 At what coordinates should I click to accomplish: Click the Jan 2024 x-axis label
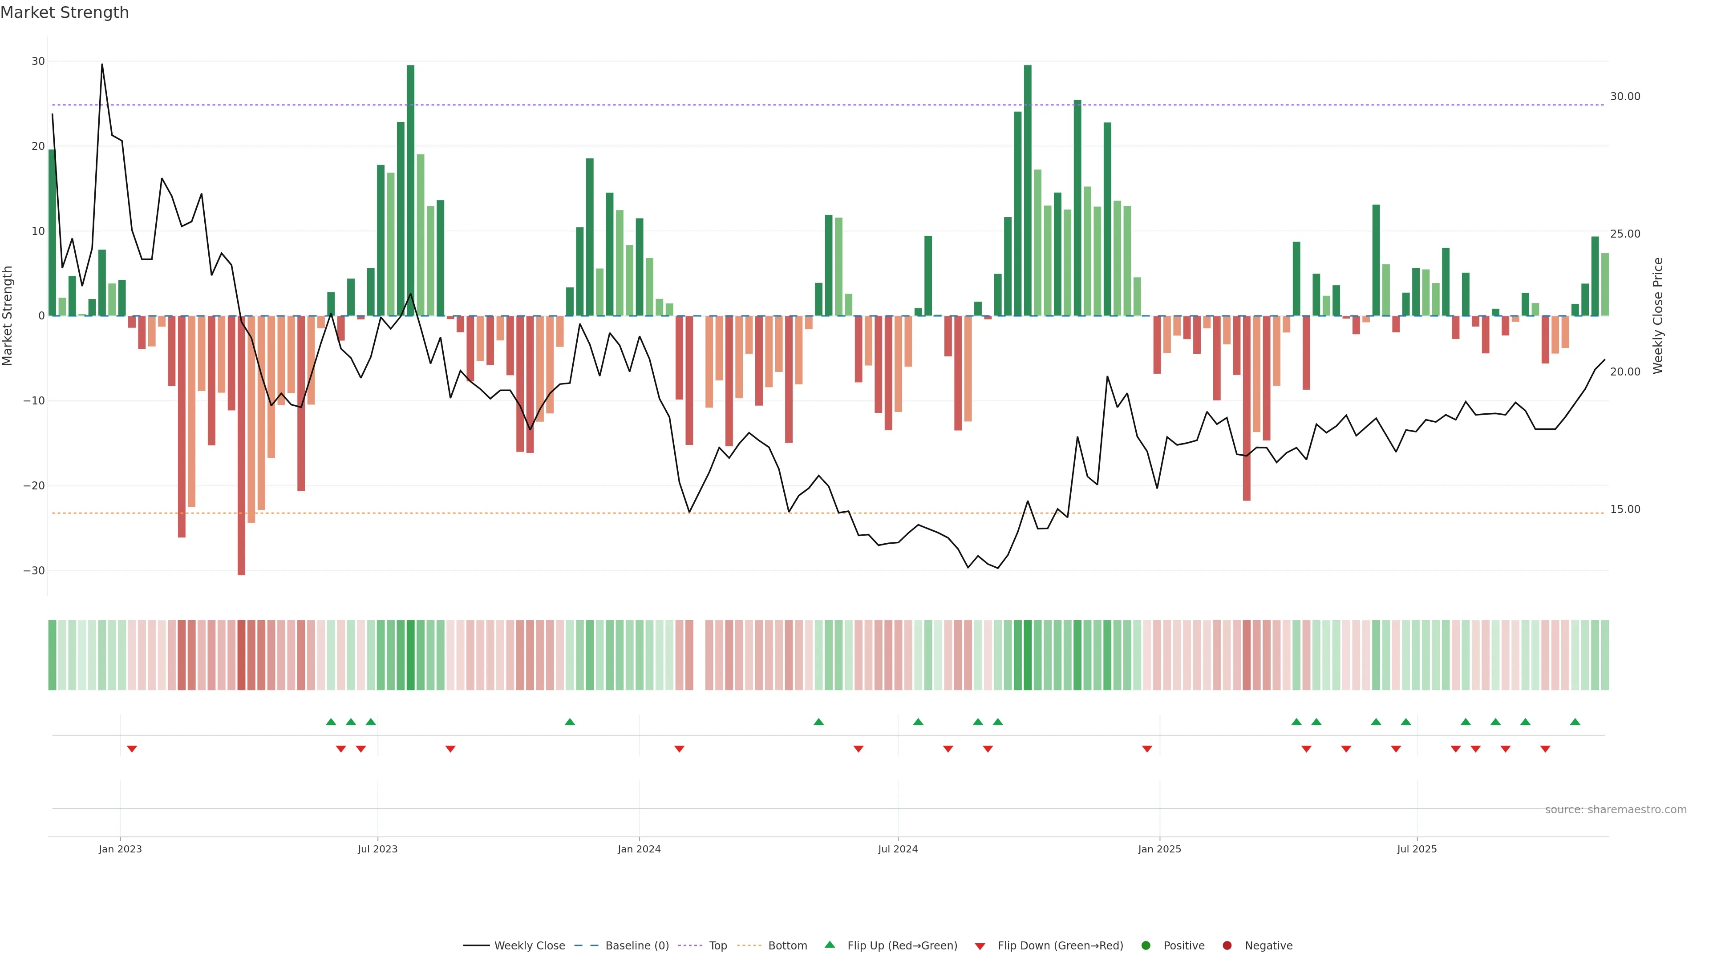coord(639,849)
